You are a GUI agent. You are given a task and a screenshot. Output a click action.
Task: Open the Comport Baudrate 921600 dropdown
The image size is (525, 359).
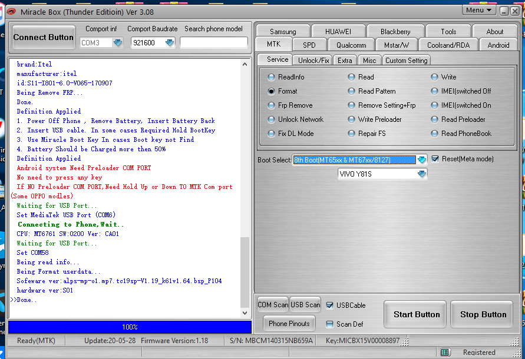pyautogui.click(x=170, y=43)
